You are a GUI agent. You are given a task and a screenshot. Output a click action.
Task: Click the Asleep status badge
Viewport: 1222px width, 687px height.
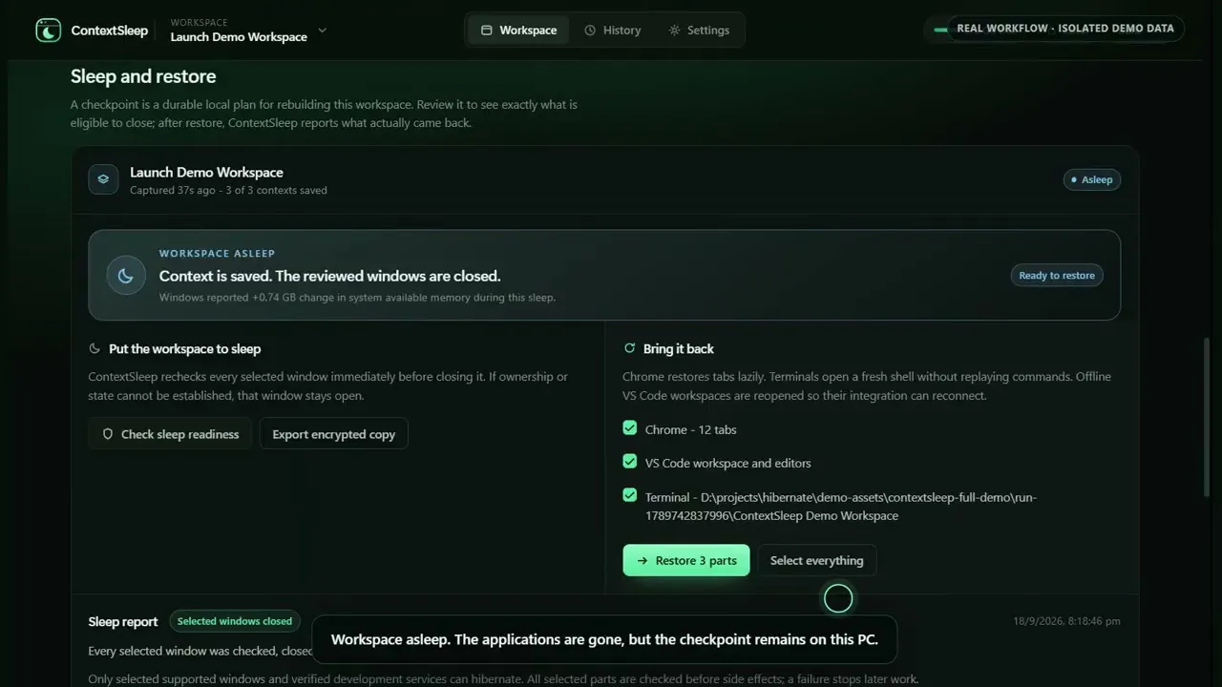point(1091,179)
